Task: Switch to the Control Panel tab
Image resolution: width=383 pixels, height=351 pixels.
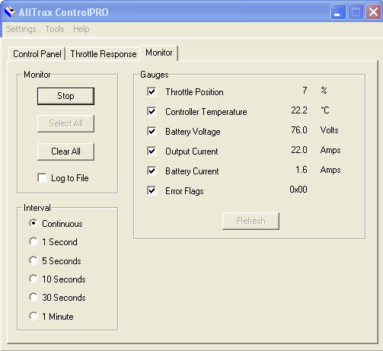Action: tap(37, 54)
